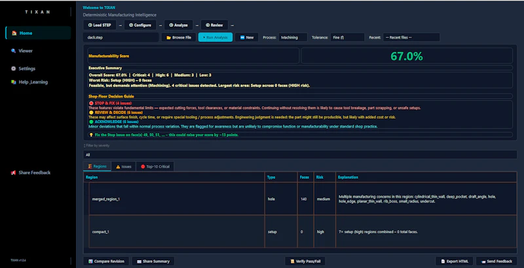Screen dimensions: 524x268
Task: Go to the Review step
Action: coord(214,25)
